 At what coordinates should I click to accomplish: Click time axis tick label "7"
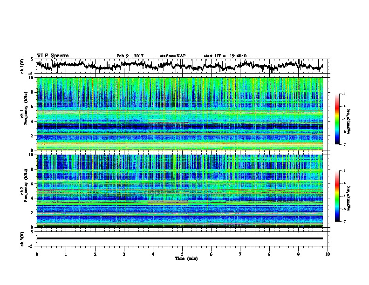pyautogui.click(x=240, y=254)
